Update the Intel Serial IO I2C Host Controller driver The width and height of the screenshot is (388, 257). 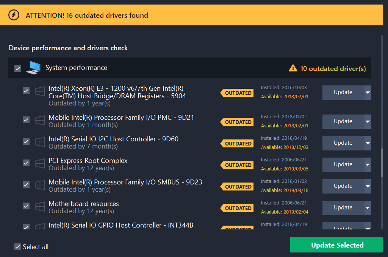pyautogui.click(x=343, y=143)
